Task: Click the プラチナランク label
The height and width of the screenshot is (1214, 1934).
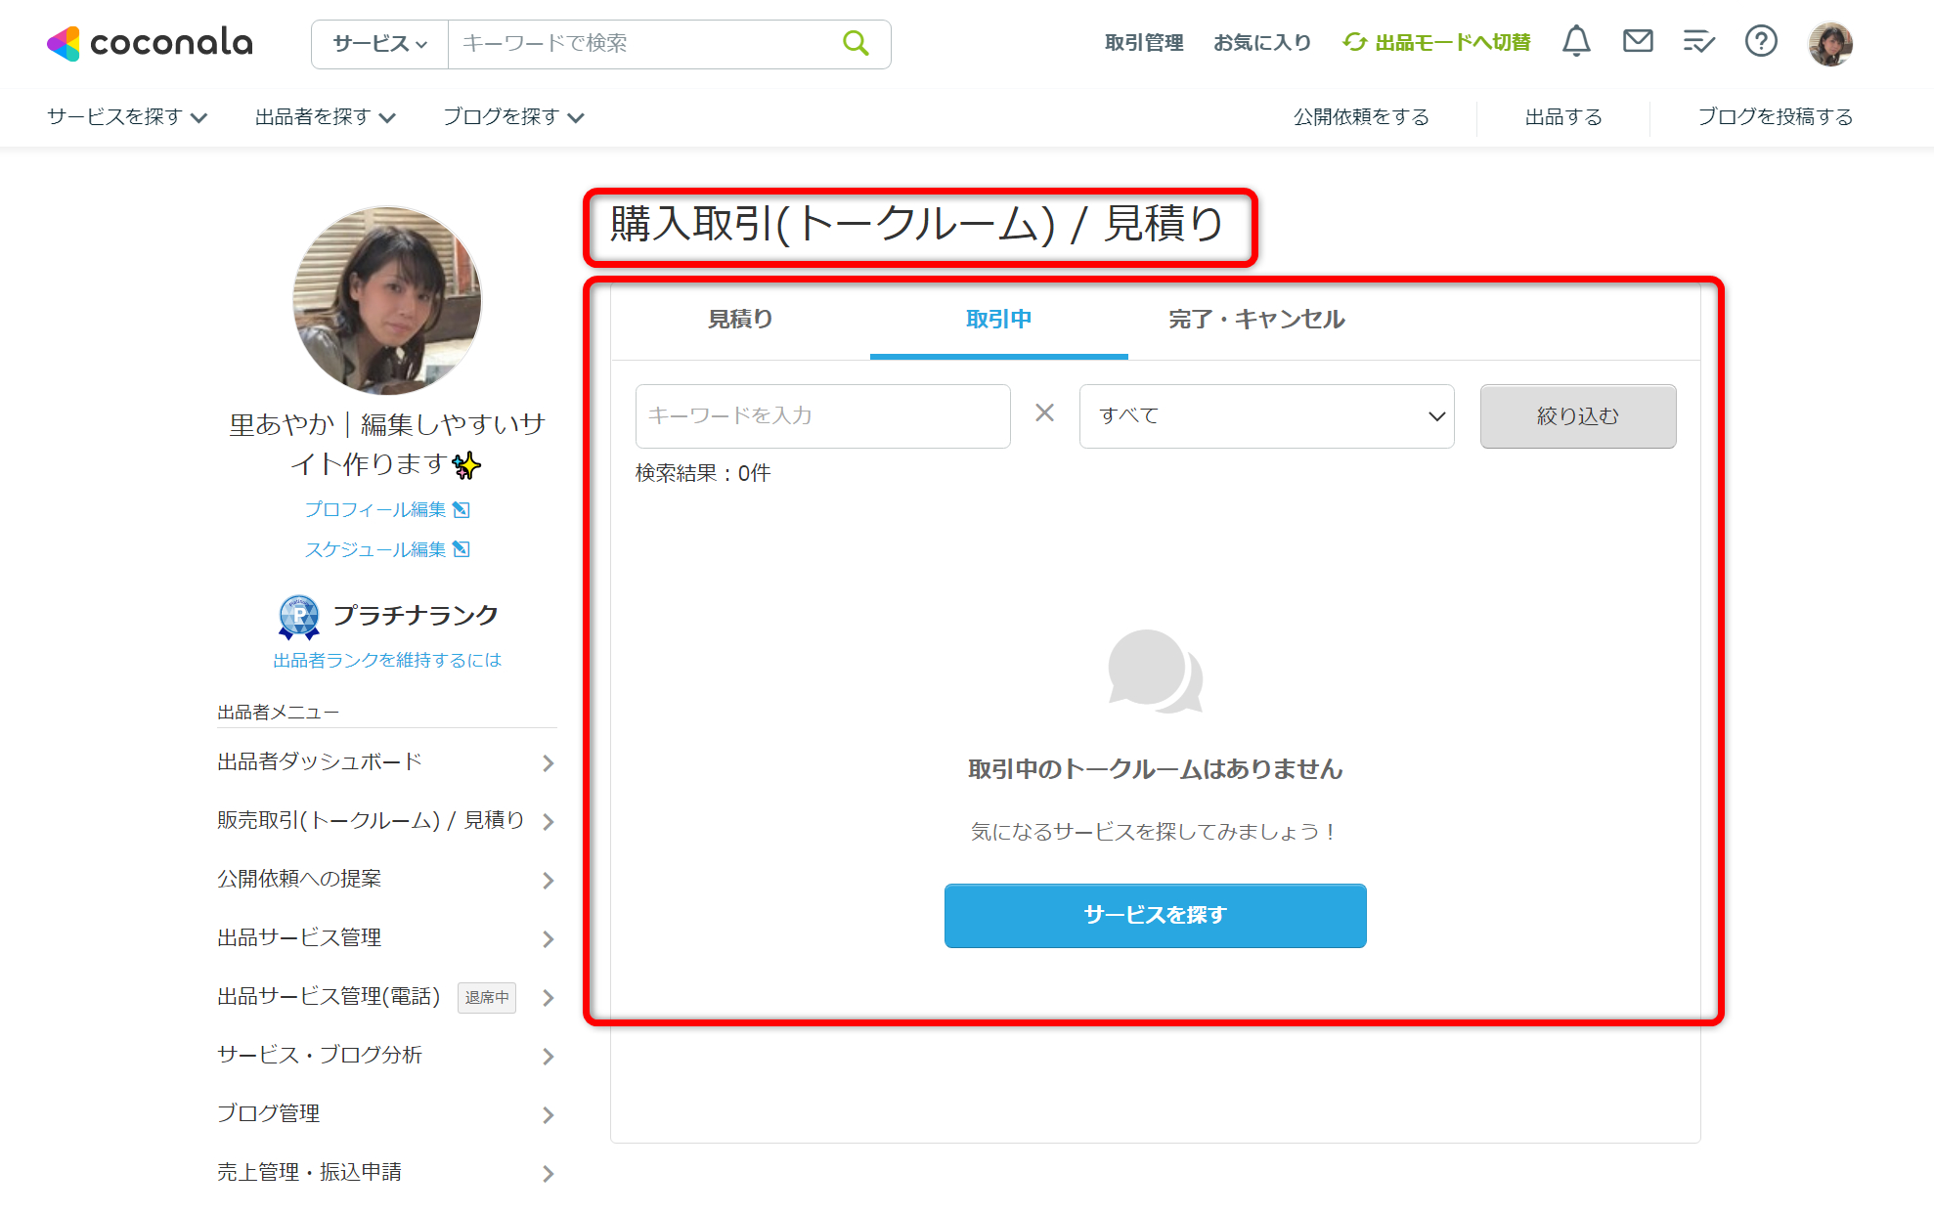Action: pos(416,615)
